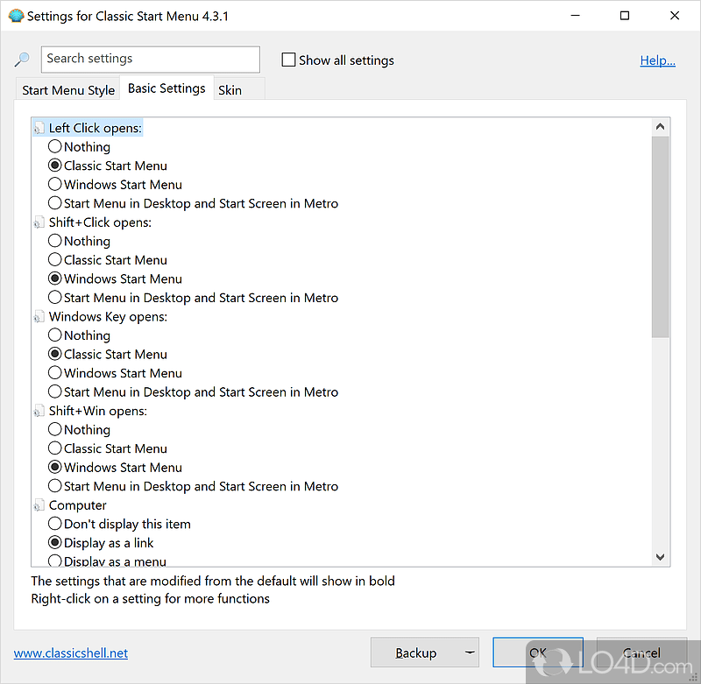The width and height of the screenshot is (701, 684).
Task: Click the scrollbar up arrow
Action: [660, 127]
